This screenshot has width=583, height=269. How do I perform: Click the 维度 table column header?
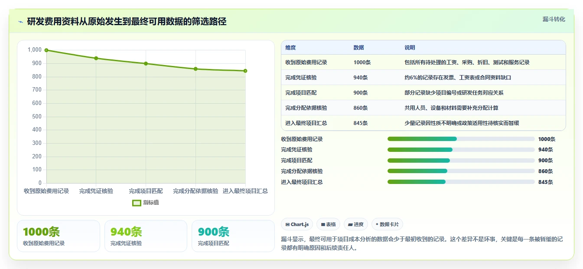click(x=290, y=48)
